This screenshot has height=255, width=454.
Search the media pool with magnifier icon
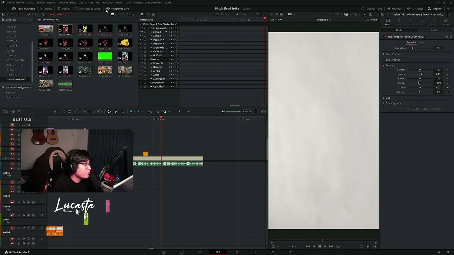(x=122, y=15)
